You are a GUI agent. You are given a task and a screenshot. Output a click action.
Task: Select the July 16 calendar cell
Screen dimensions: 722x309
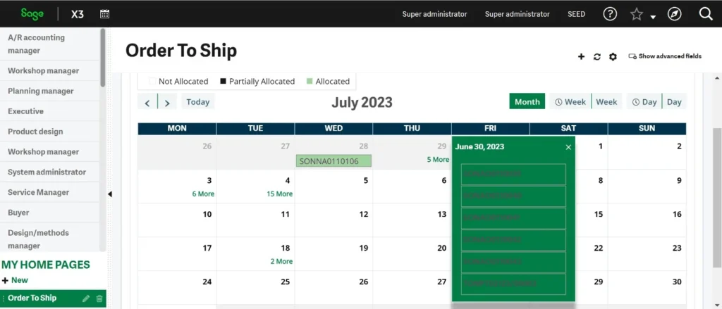pos(647,220)
